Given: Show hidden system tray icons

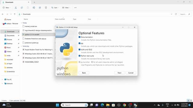Looking at the screenshot, I should tap(155, 105).
